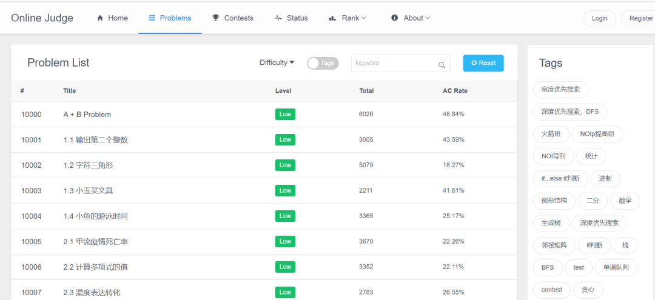The height and width of the screenshot is (300, 655).
Task: Open the Contests navigation tab
Action: [238, 18]
